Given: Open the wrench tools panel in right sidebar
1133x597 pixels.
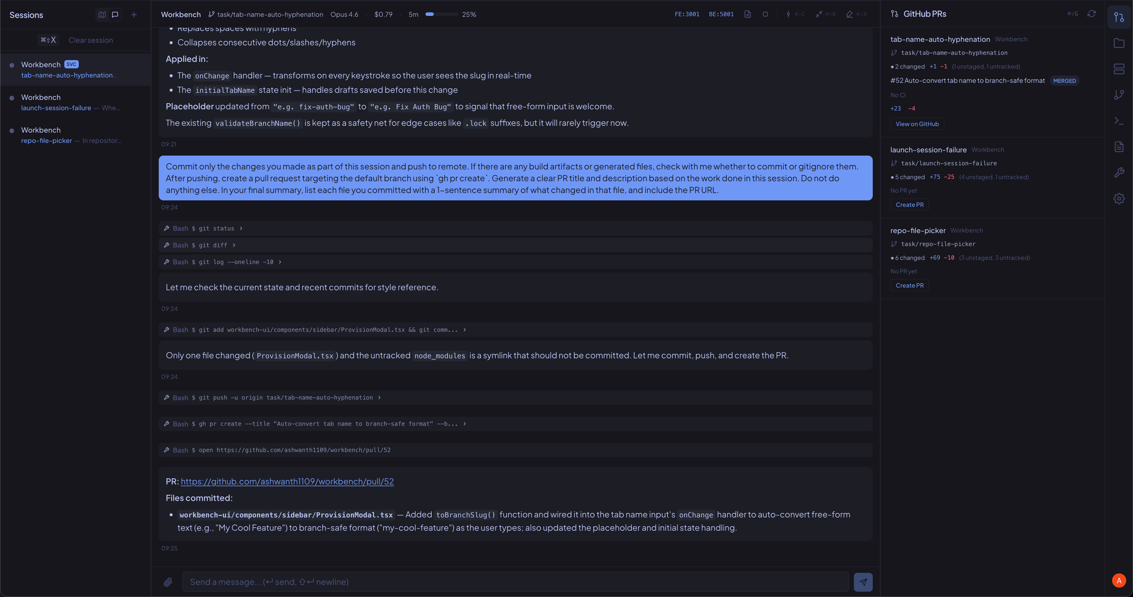Looking at the screenshot, I should [x=1119, y=172].
